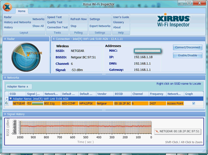Open Settings in the ribbon

tap(95, 19)
